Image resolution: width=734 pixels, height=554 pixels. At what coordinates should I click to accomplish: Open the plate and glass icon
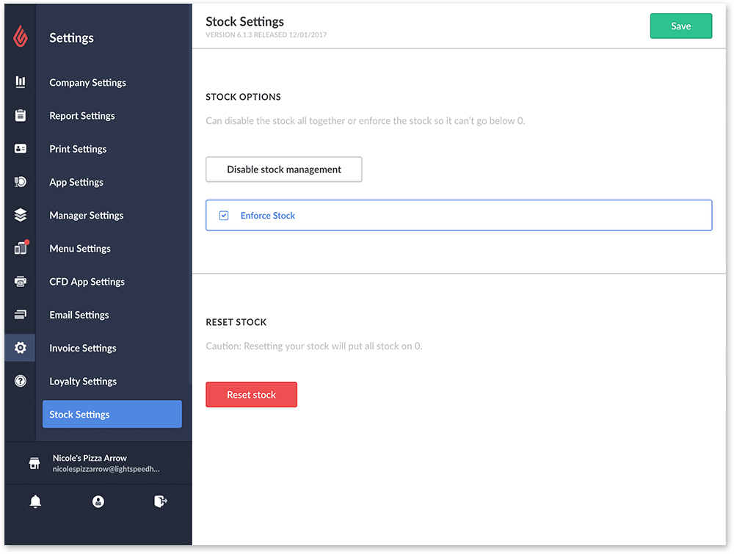20,181
